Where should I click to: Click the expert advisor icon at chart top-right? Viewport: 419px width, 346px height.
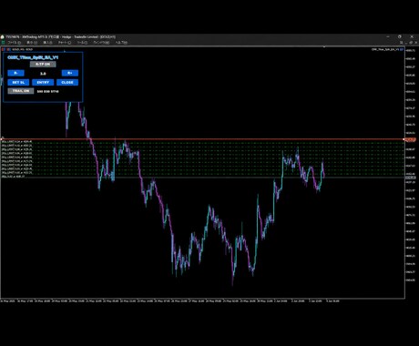[402, 49]
